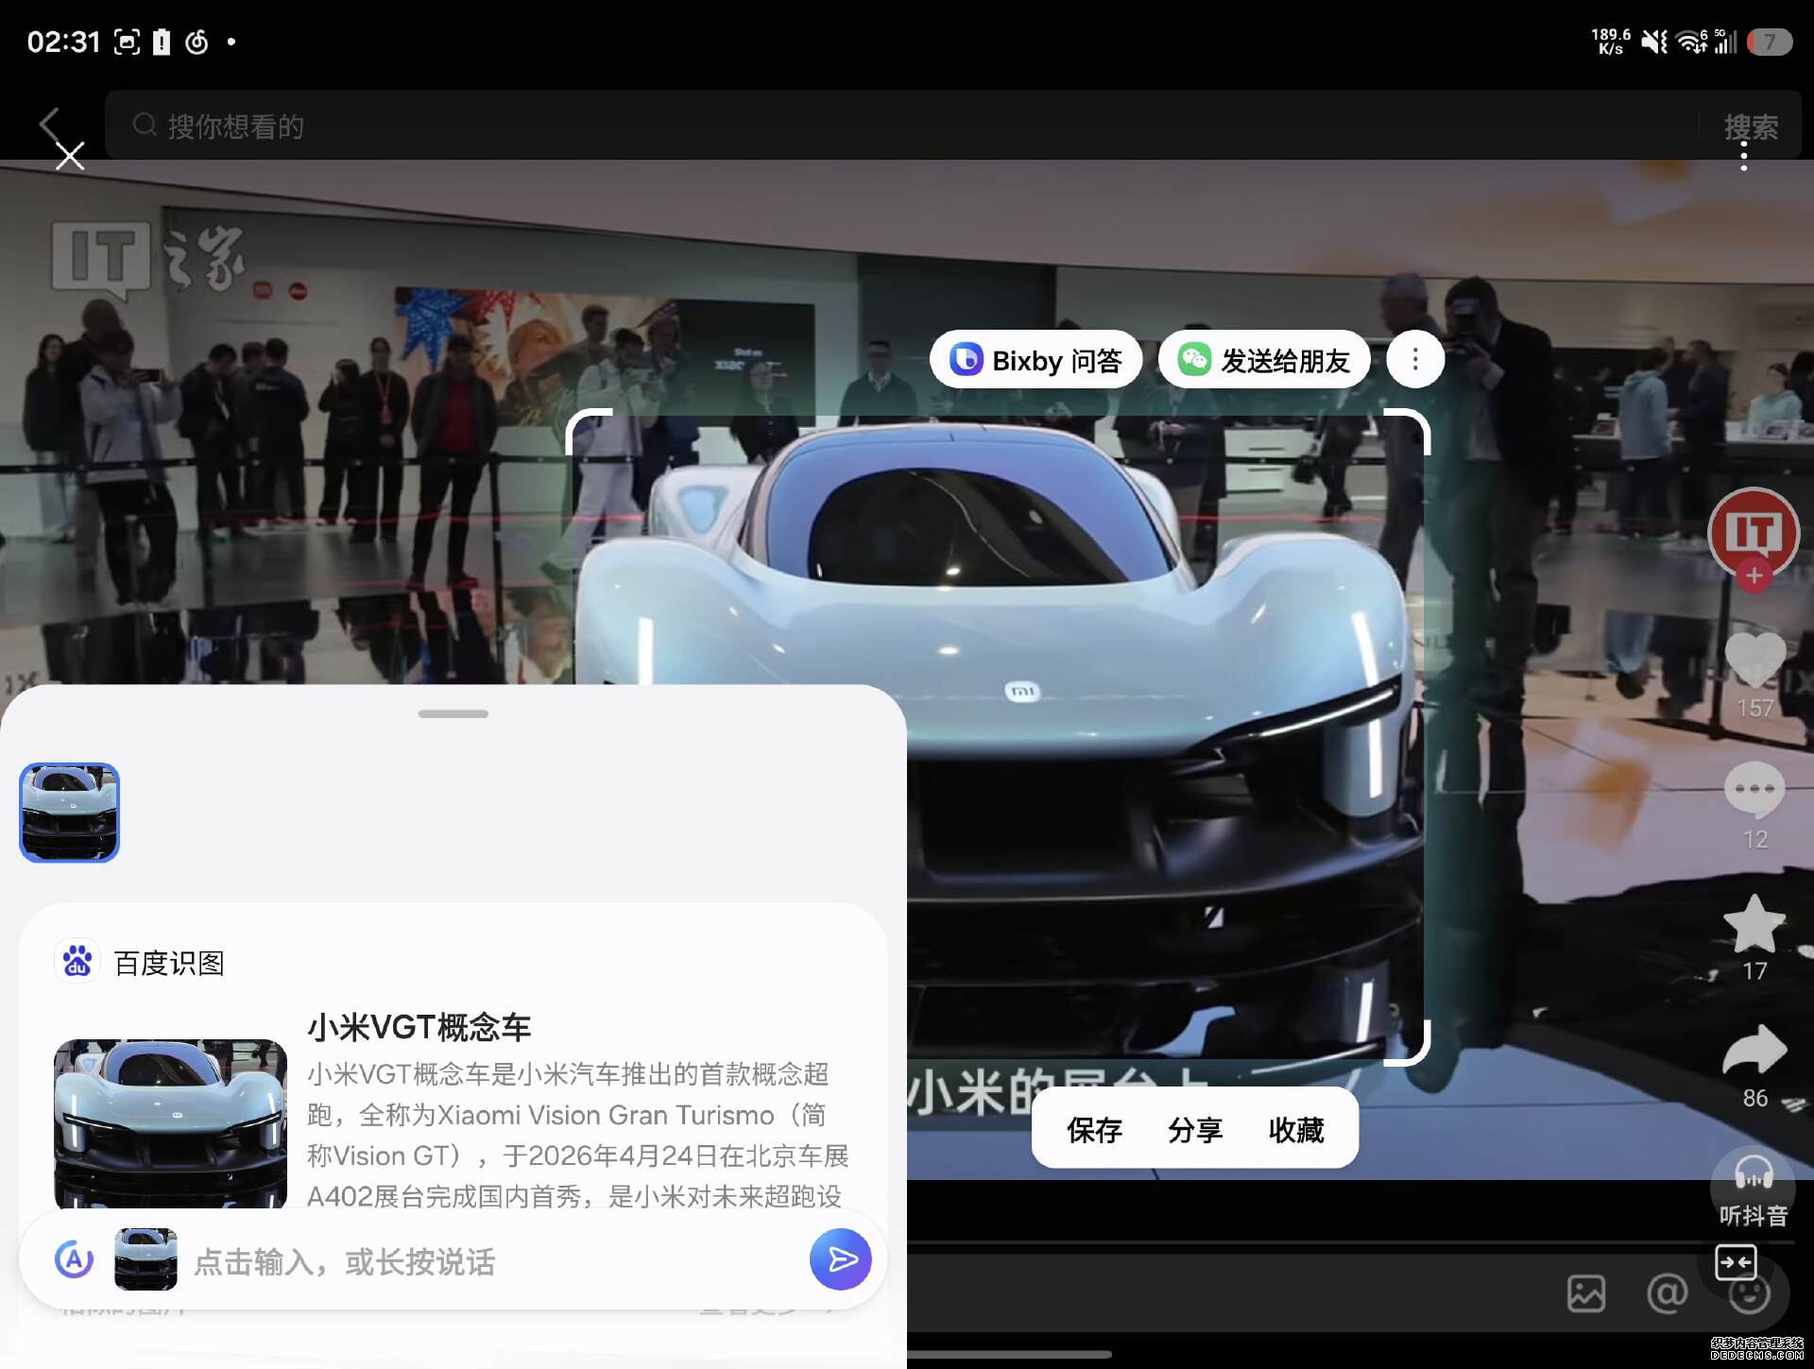1814x1369 pixels.
Task: Choose 收藏 in the capture menu
Action: click(x=1296, y=1130)
